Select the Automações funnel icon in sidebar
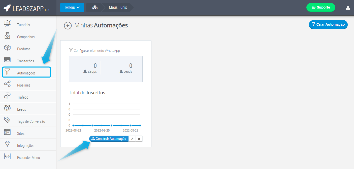 pyautogui.click(x=7, y=72)
